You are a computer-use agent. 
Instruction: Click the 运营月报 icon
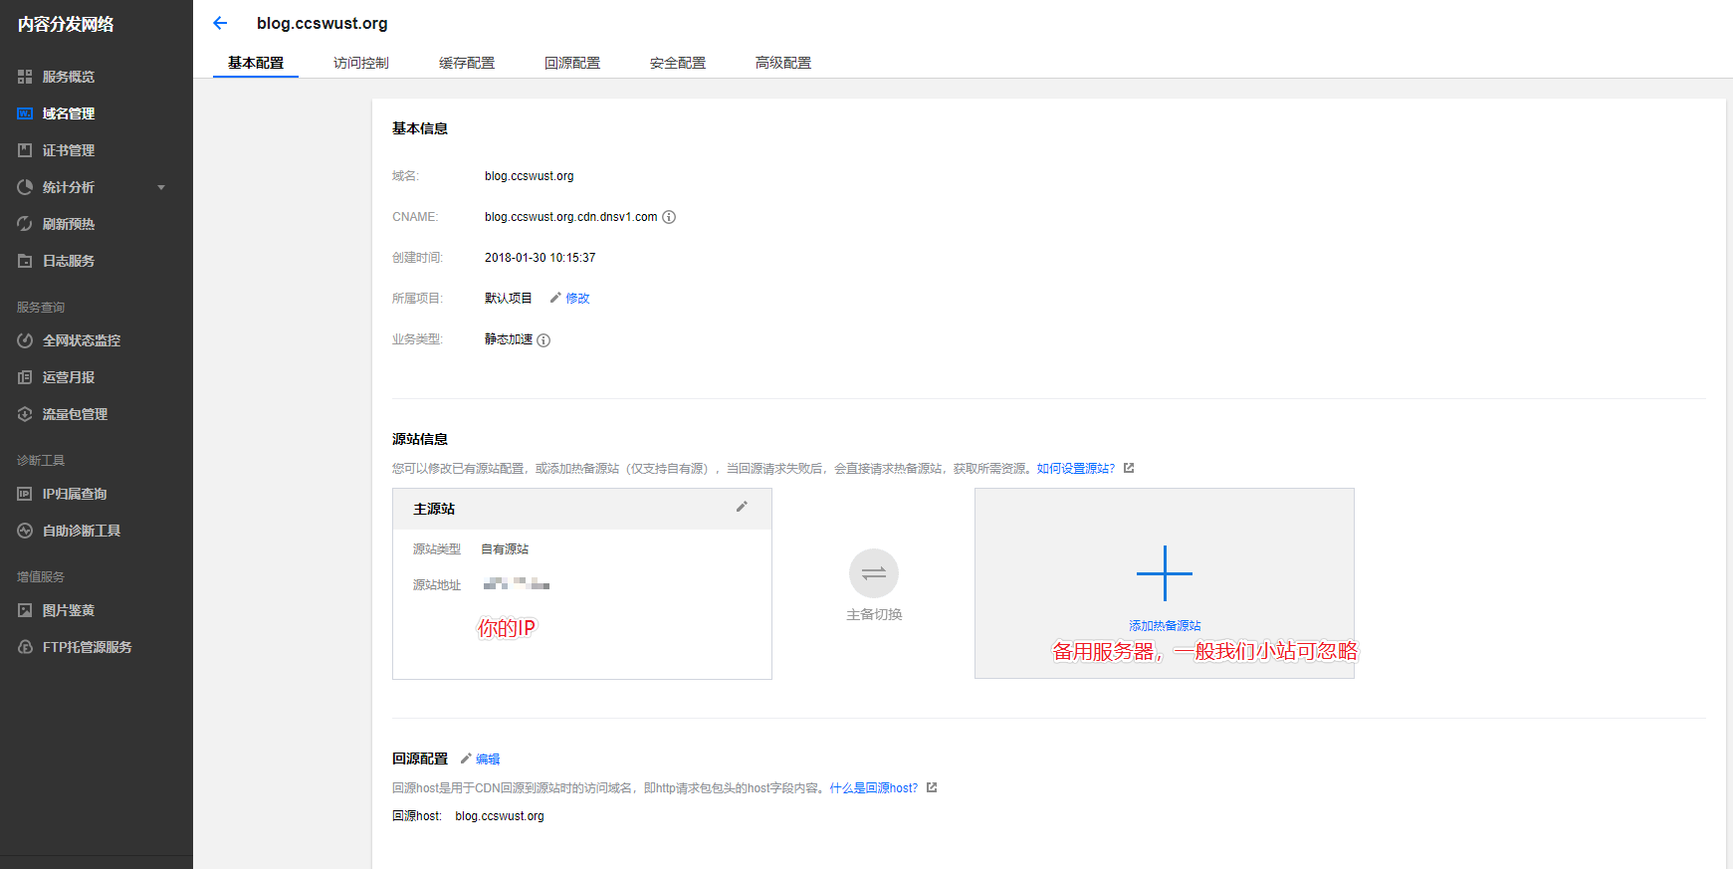[x=25, y=377]
